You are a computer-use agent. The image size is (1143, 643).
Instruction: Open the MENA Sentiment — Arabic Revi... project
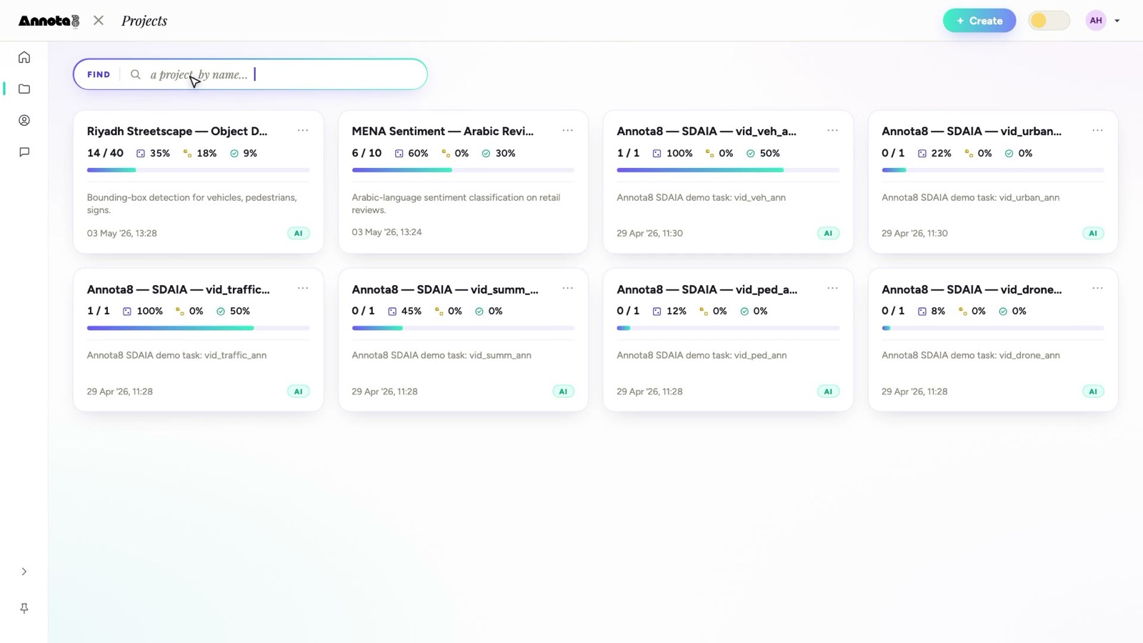pos(443,131)
